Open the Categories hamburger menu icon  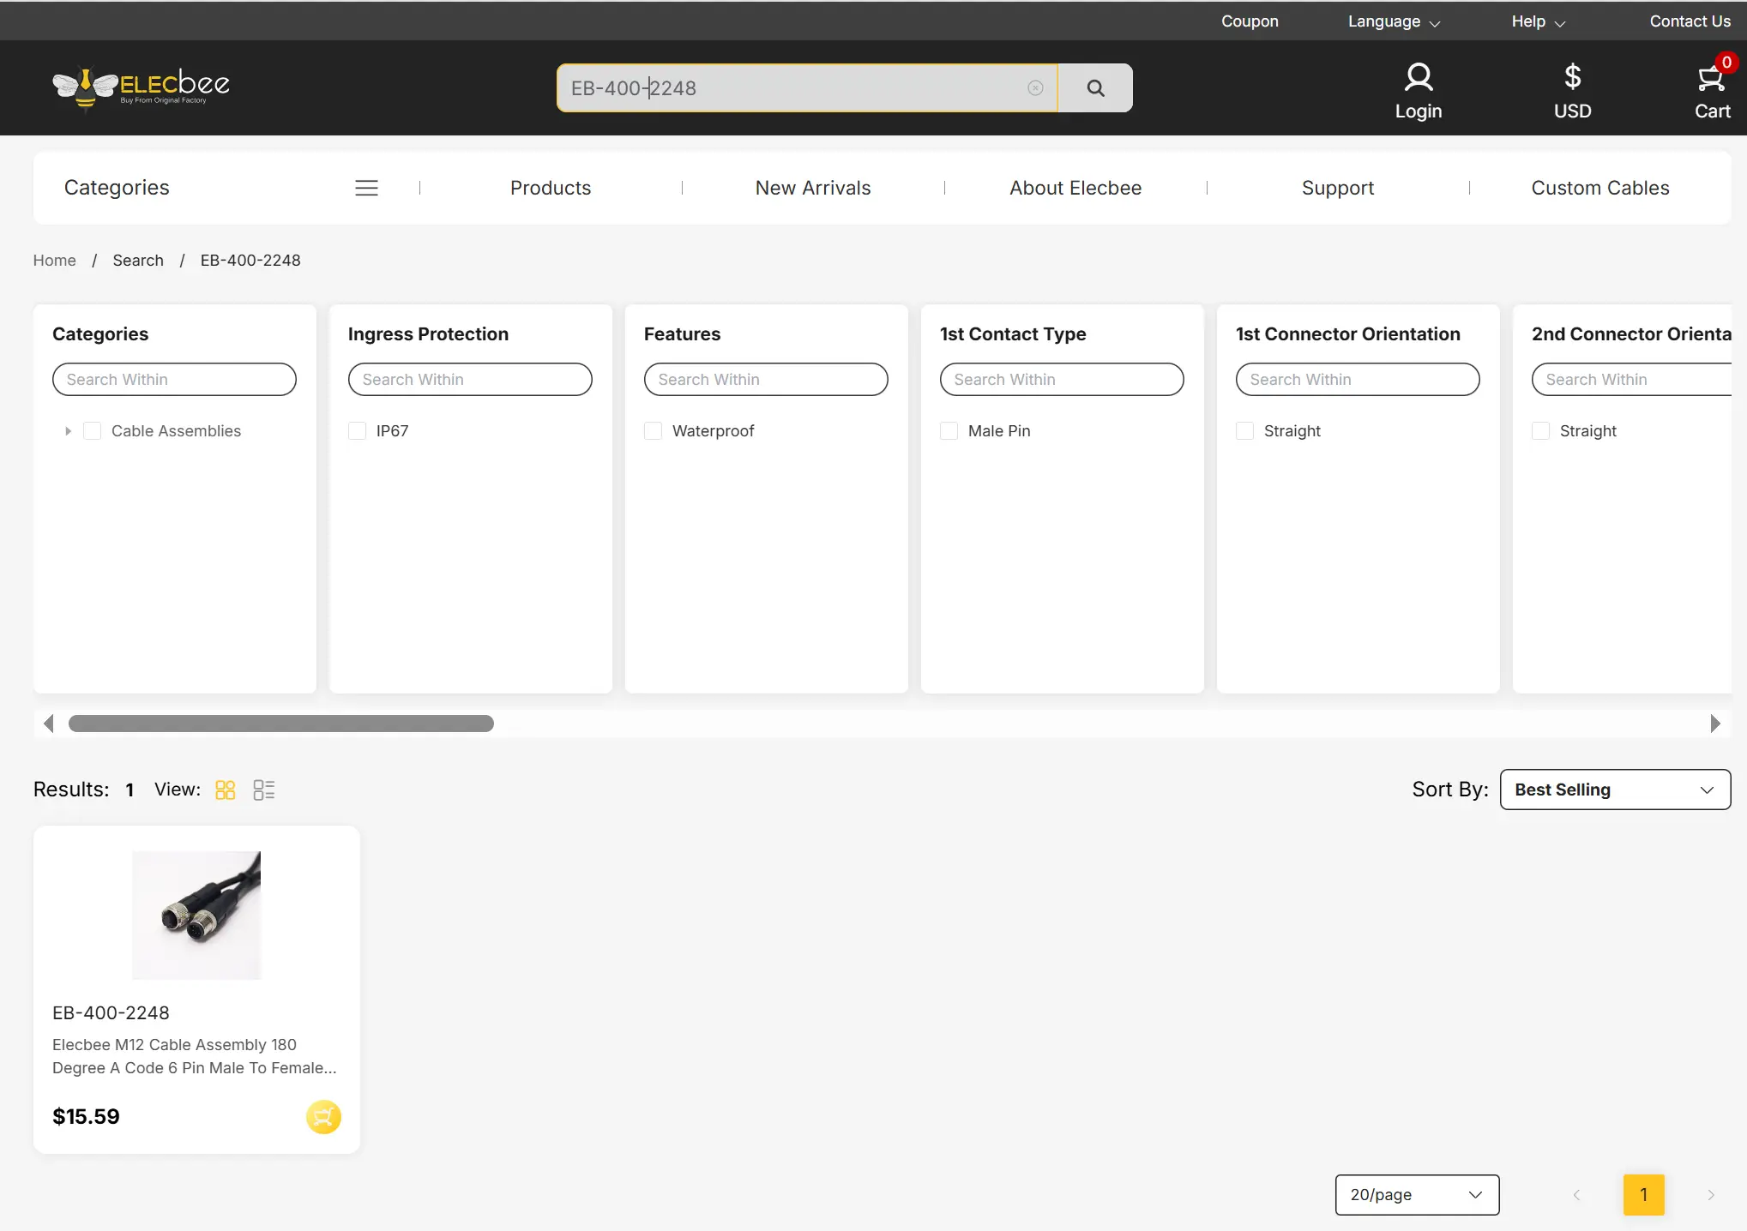(x=366, y=188)
